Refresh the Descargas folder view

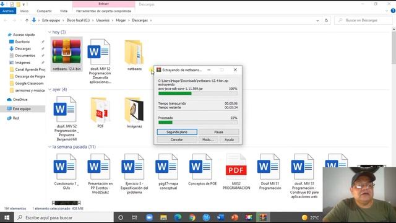click(x=326, y=20)
